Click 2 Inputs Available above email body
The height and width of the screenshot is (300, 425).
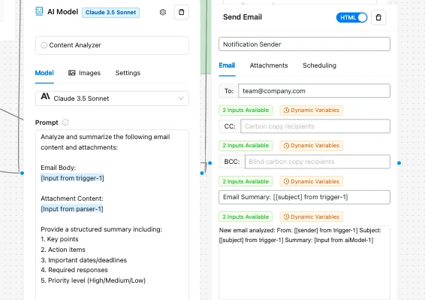(246, 217)
